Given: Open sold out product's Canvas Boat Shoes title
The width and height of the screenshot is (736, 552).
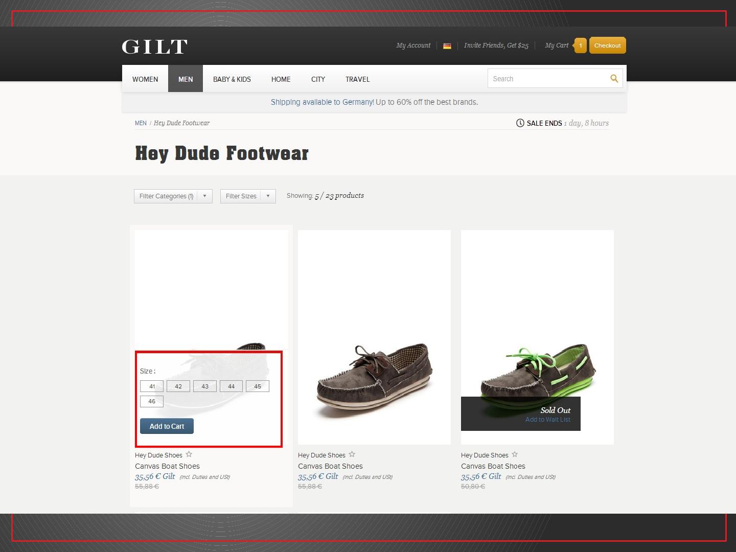Looking at the screenshot, I should tap(493, 466).
